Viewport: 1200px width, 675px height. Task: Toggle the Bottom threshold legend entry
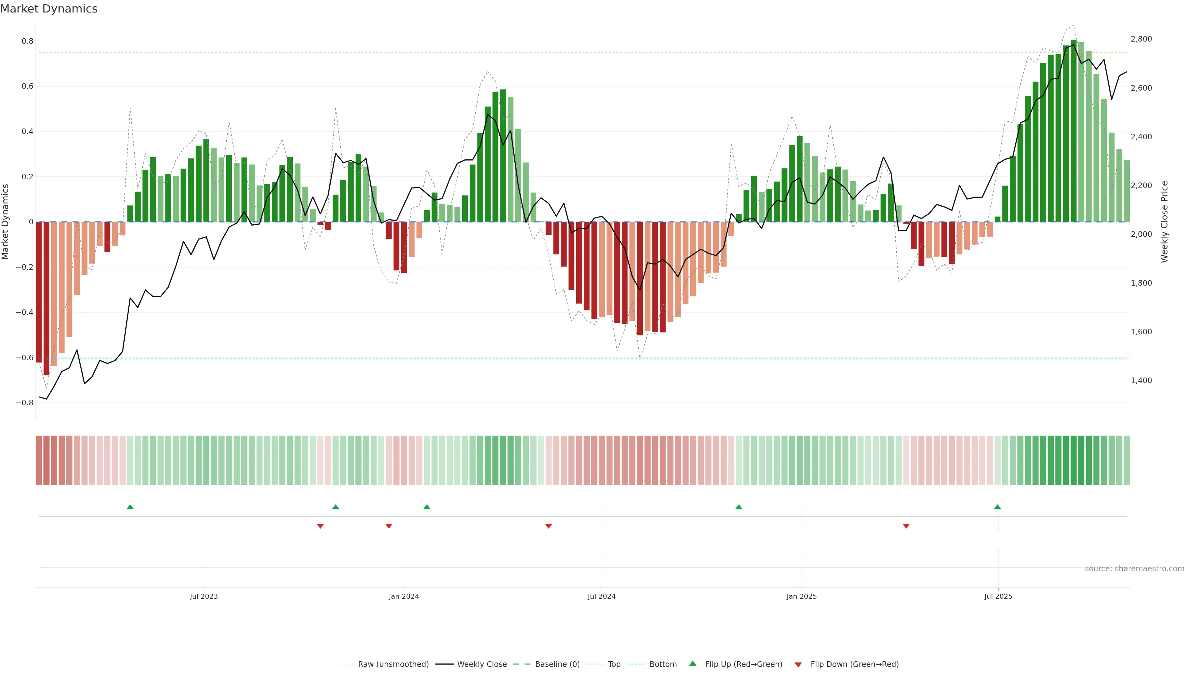click(663, 664)
